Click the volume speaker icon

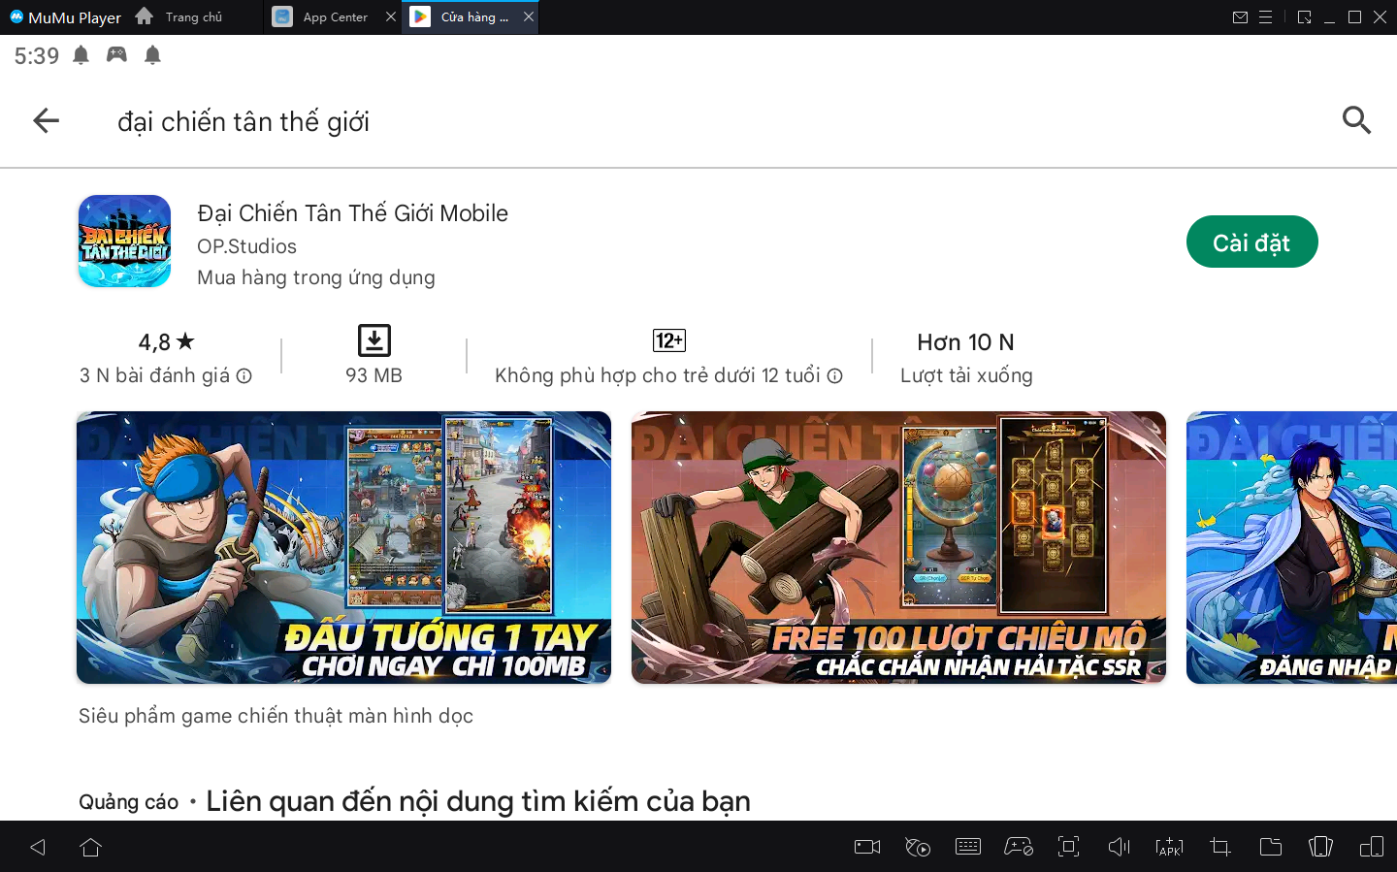(x=1119, y=847)
